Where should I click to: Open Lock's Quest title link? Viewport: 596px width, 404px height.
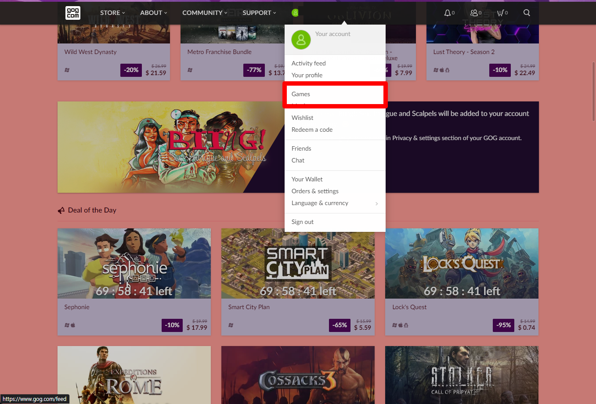(x=409, y=307)
